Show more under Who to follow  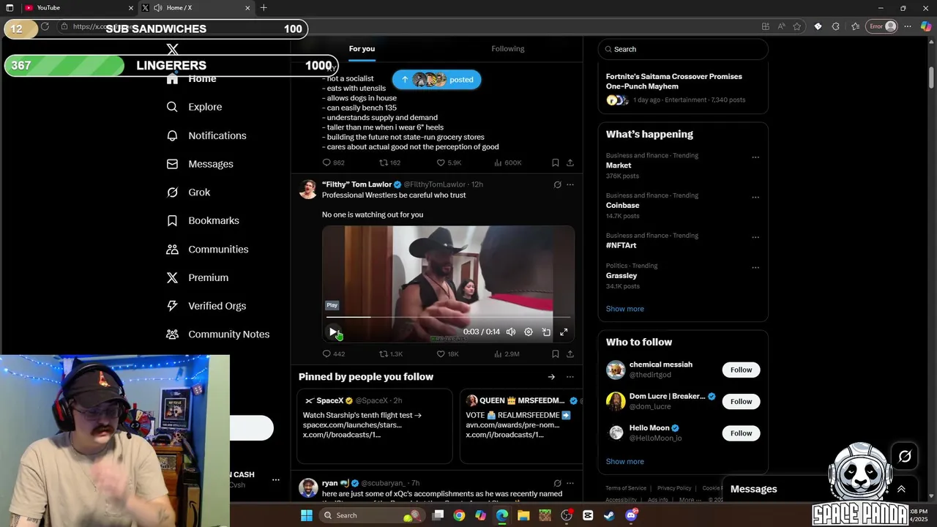[x=625, y=462]
